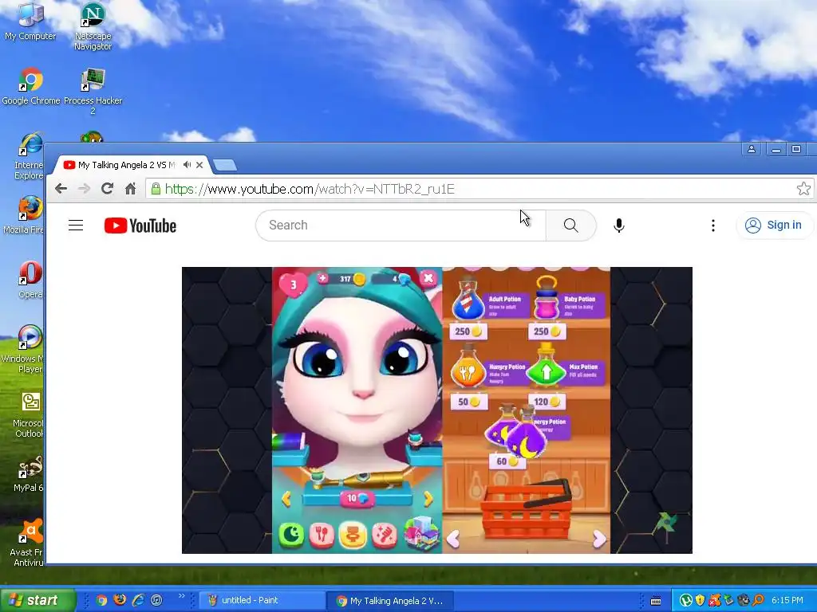Image resolution: width=817 pixels, height=612 pixels.
Task: Open the magnifier tray icon
Action: tap(758, 601)
